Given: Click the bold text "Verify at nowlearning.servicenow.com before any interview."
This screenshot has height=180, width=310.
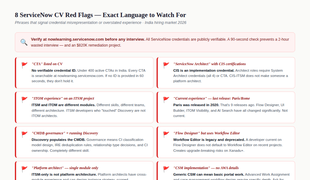Looking at the screenshot, I should (x=88, y=39).
